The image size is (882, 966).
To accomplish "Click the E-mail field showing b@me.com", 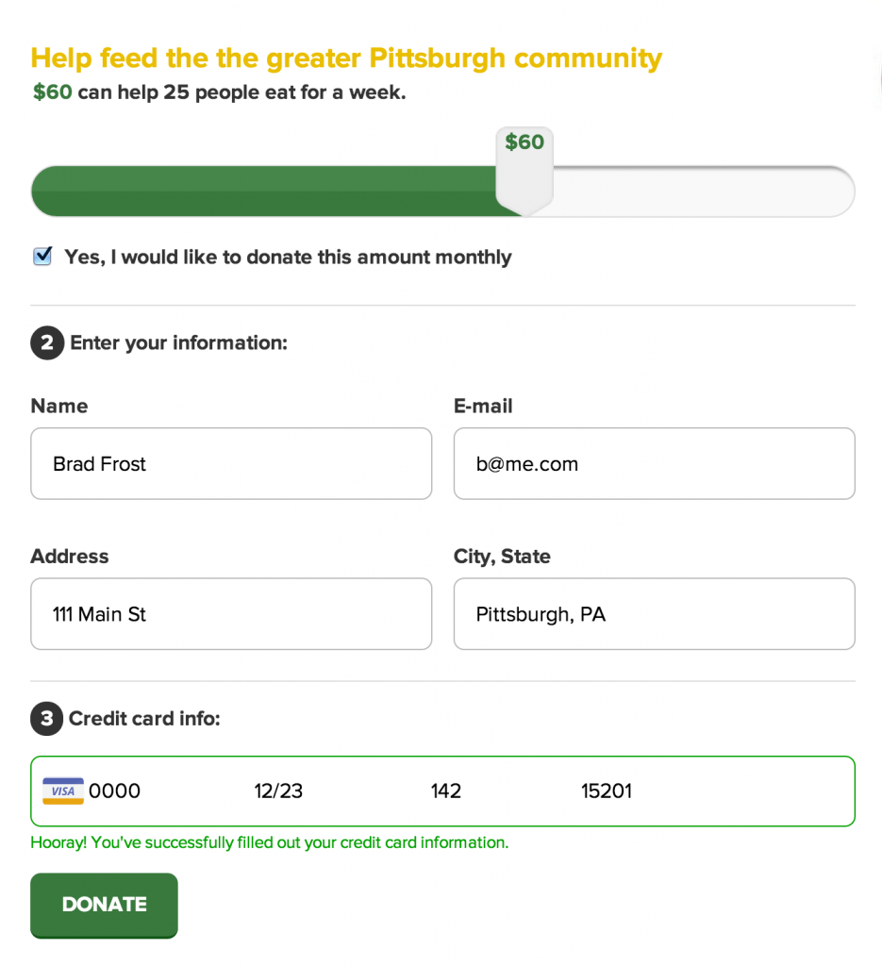I will tap(654, 463).
